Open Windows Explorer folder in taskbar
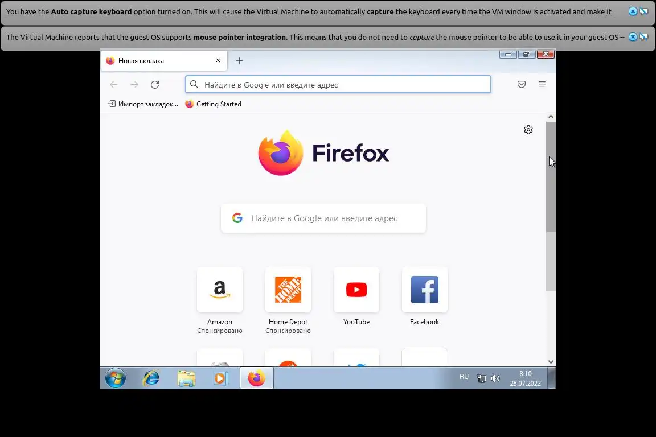Image resolution: width=656 pixels, height=437 pixels. click(x=186, y=378)
